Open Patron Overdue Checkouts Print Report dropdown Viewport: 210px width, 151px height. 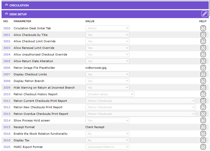tap(141, 114)
